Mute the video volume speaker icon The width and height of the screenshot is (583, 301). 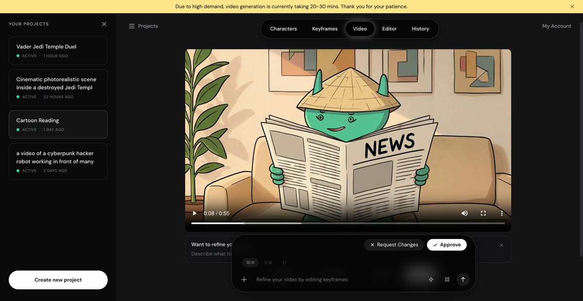pyautogui.click(x=464, y=213)
